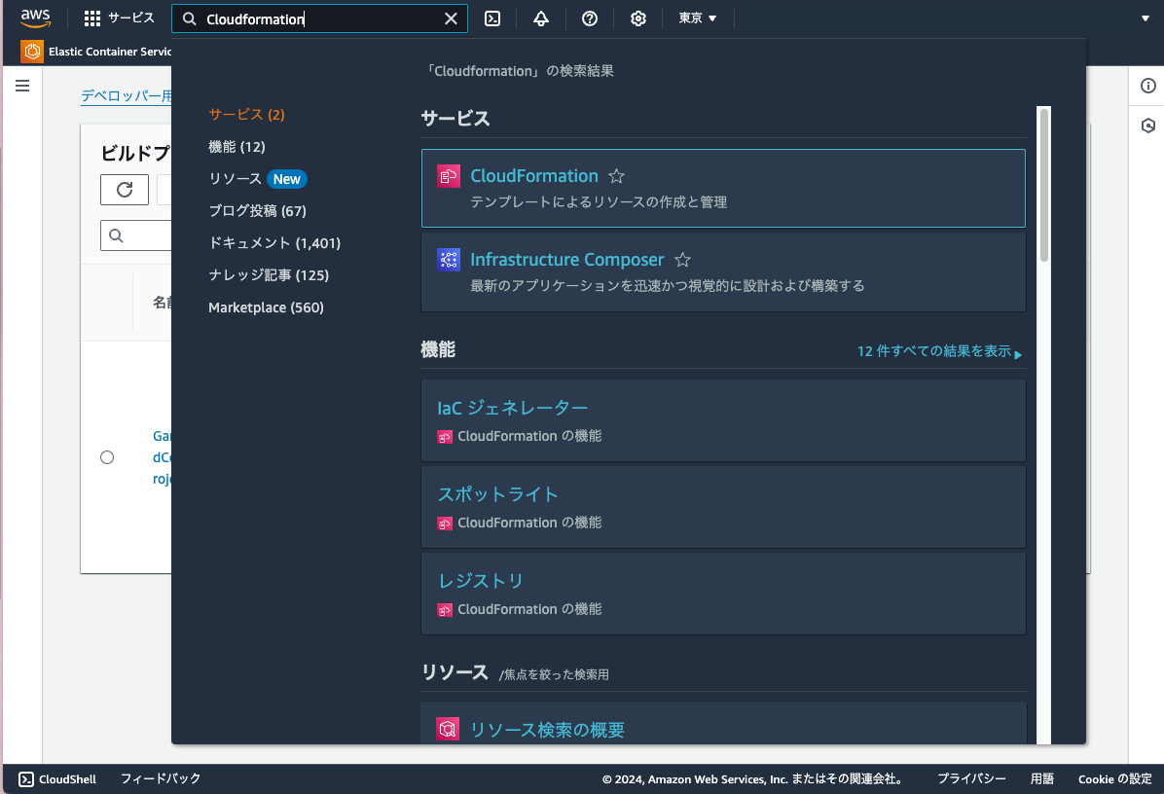The image size is (1164, 794).
Task: Click the Infrastructure Composer icon
Action: coord(449,260)
